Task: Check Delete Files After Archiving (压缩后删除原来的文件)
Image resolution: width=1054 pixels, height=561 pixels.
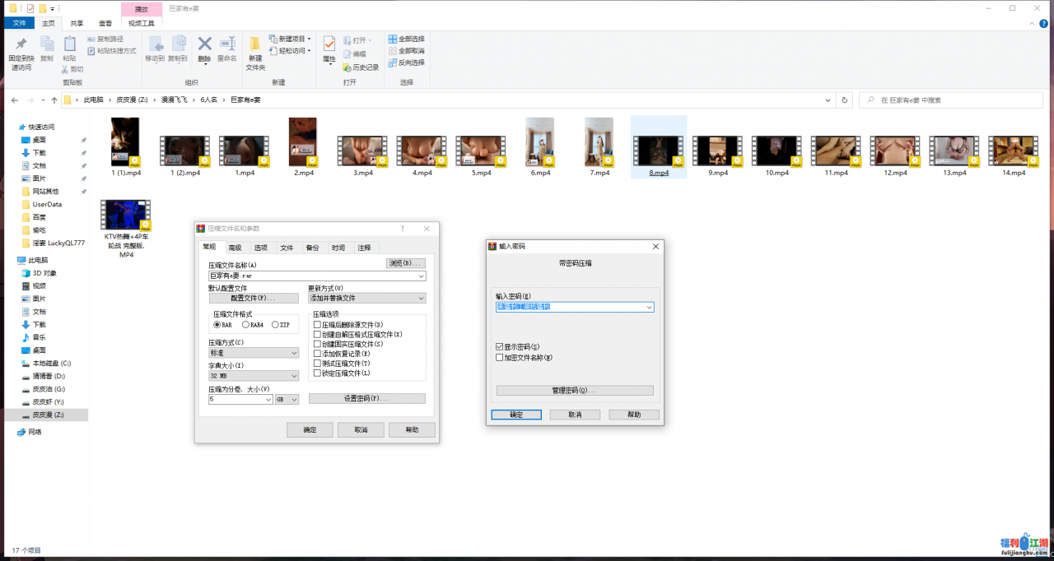Action: click(x=317, y=325)
